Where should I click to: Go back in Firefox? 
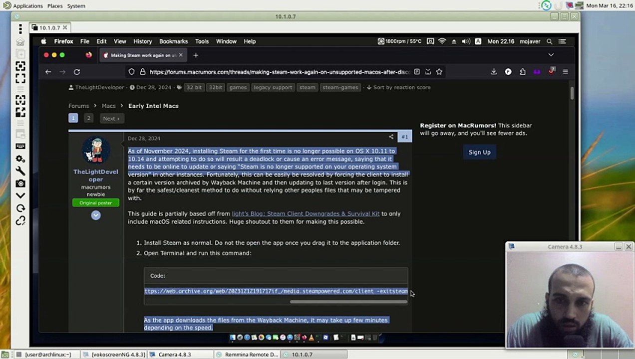tap(48, 72)
